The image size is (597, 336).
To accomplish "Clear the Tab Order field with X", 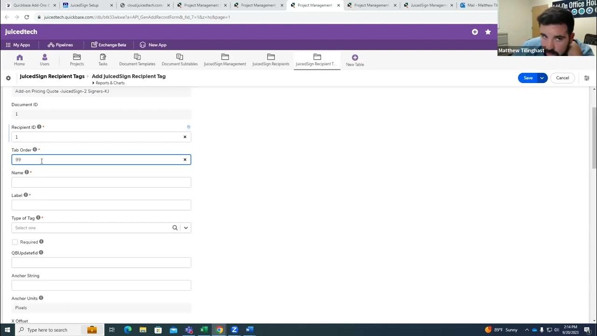I will (185, 160).
